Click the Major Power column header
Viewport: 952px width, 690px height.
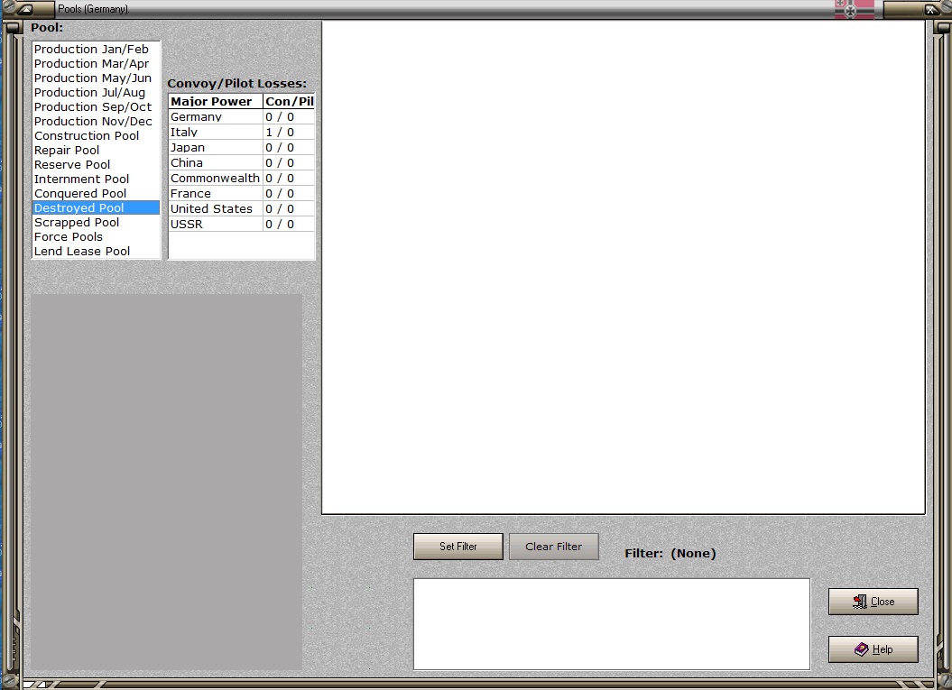216,101
